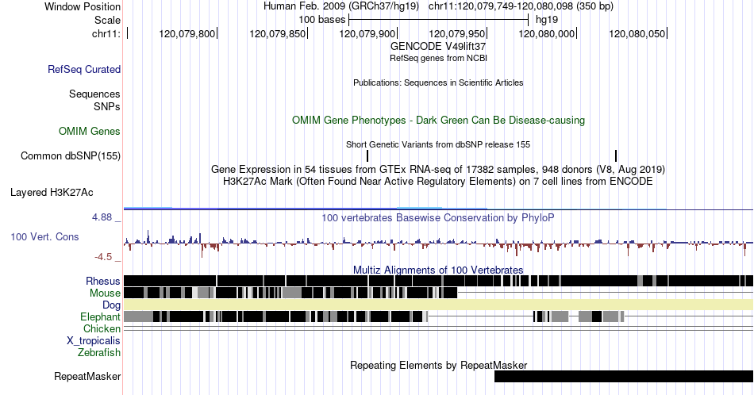Image resolution: width=754 pixels, height=395 pixels.
Task: Click Multiz Alignments of 100 Vertebrates title
Action: pyautogui.click(x=438, y=270)
